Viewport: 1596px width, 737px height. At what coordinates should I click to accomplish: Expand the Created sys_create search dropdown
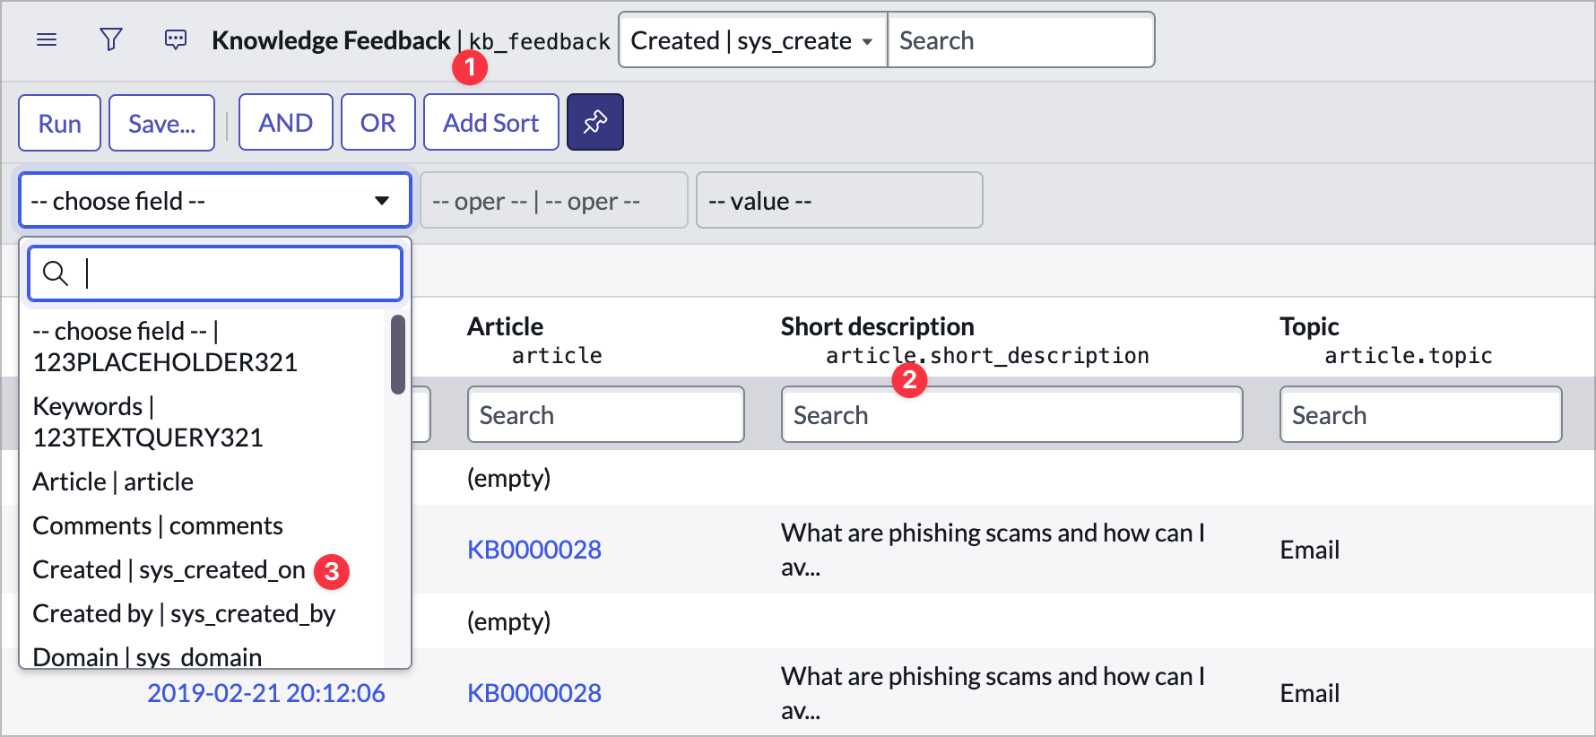click(752, 40)
